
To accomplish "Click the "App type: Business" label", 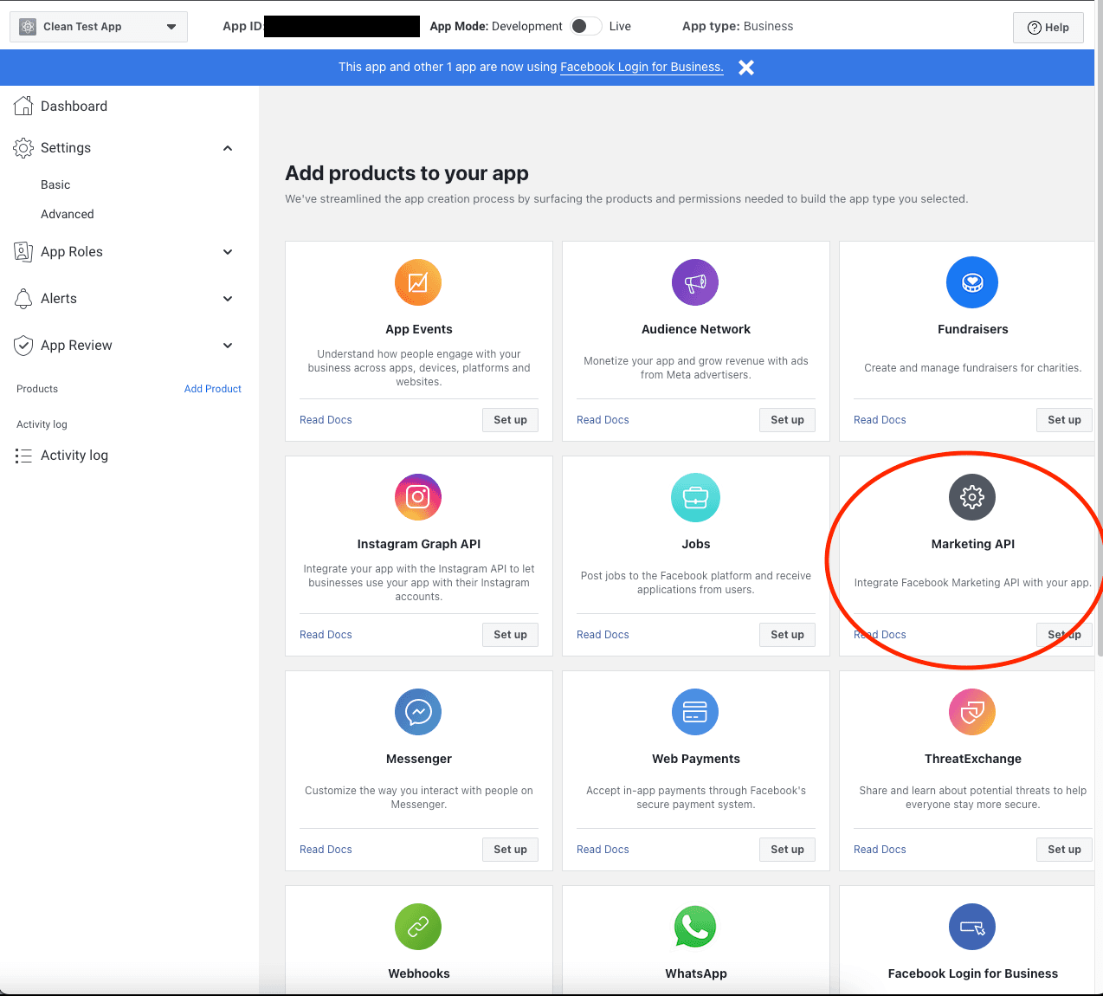I will [x=738, y=26].
